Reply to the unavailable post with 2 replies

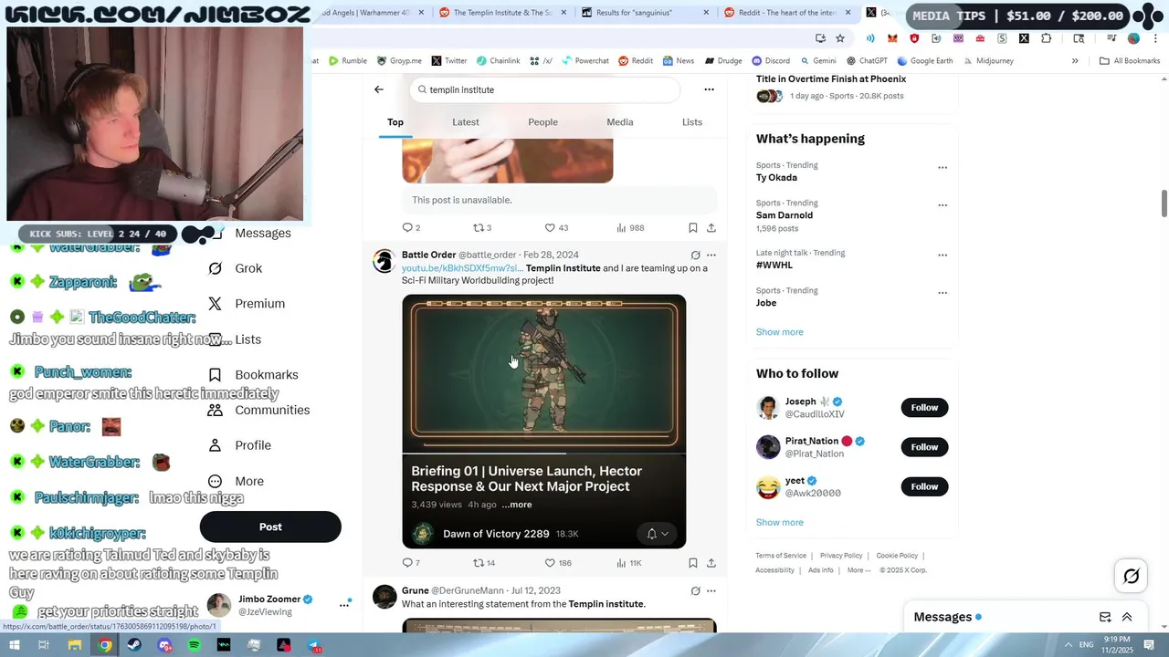[411, 227]
